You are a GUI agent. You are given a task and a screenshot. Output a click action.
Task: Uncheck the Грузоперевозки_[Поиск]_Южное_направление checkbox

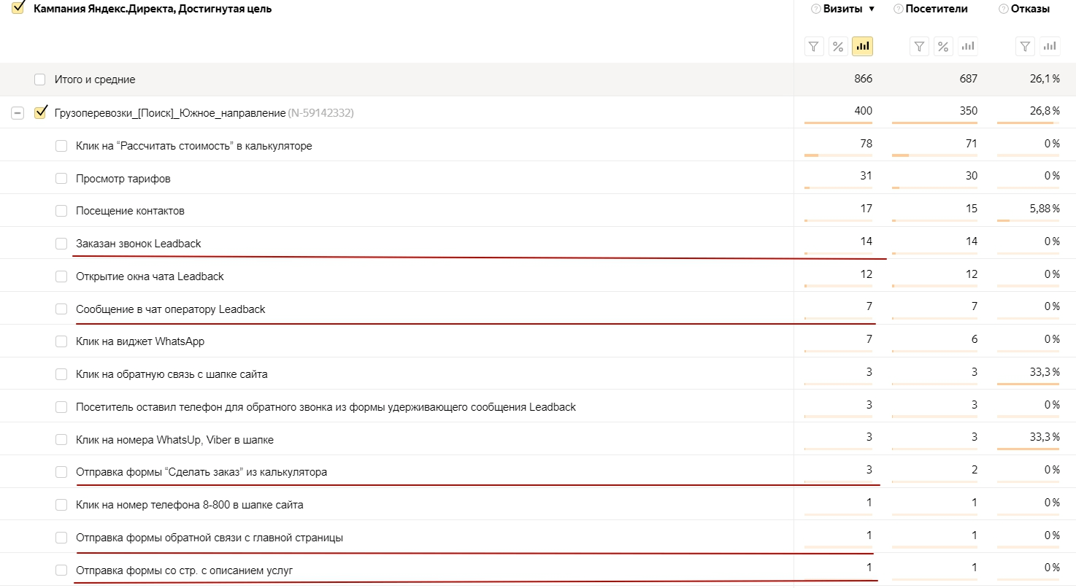(x=40, y=112)
